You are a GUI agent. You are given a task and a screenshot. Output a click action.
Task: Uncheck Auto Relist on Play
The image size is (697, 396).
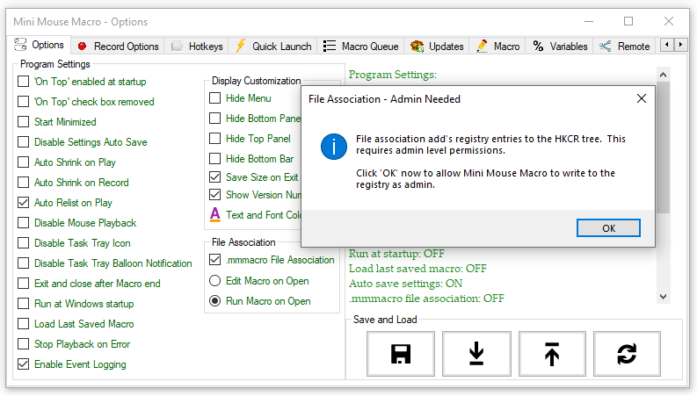click(23, 203)
